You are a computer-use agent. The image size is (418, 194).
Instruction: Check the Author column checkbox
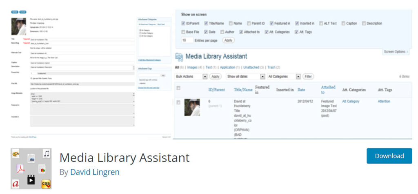pyautogui.click(x=222, y=32)
